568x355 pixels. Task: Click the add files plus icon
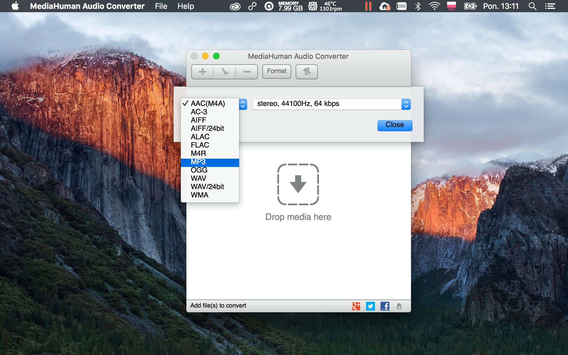click(x=202, y=72)
